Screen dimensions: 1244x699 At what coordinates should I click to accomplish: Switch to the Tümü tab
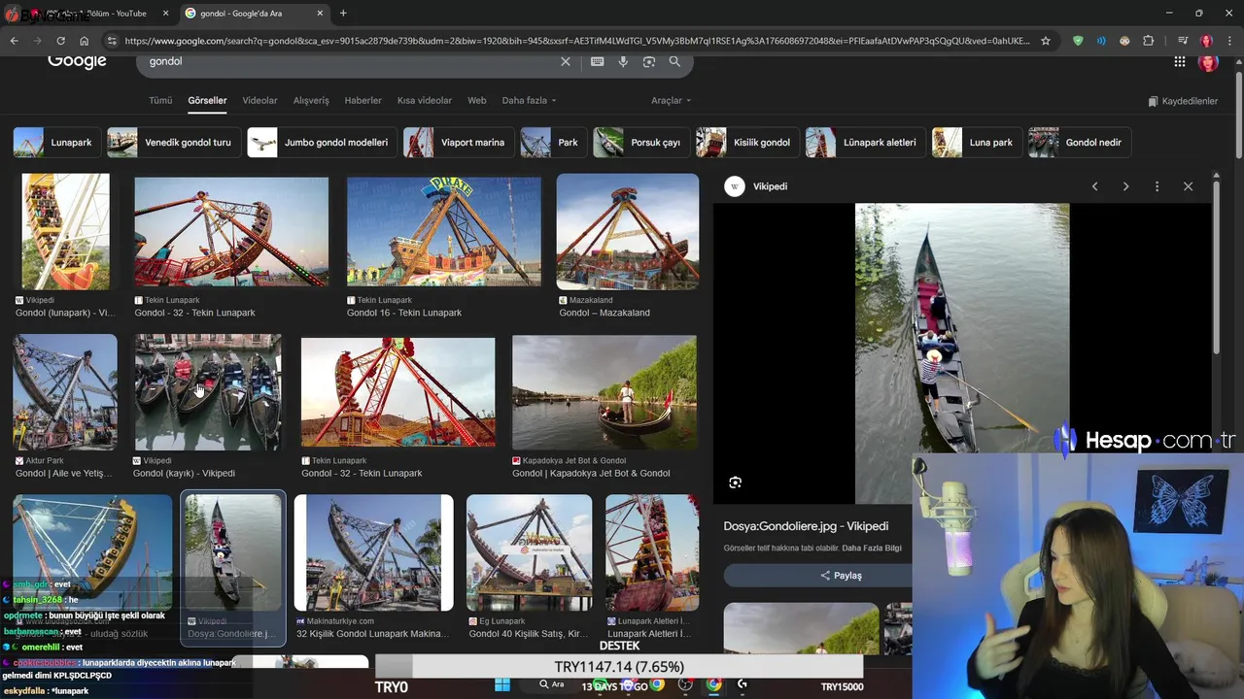click(160, 101)
